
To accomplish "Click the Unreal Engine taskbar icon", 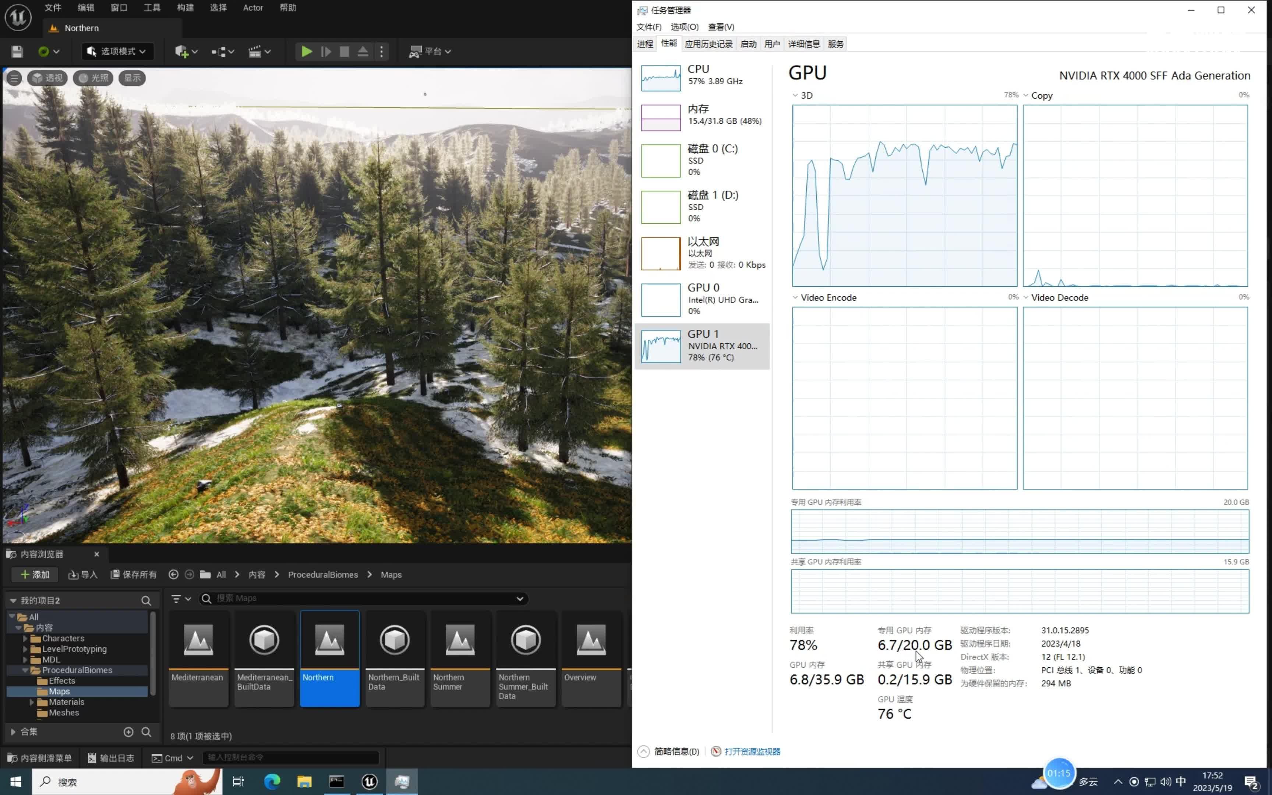I will 370,782.
